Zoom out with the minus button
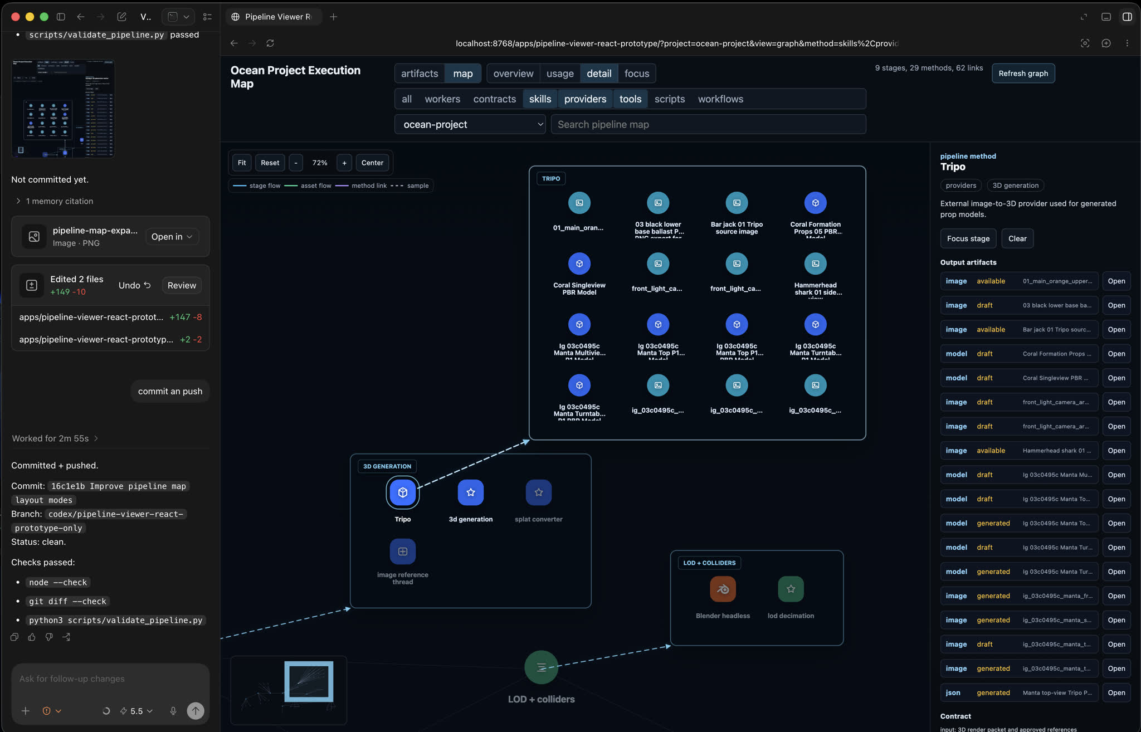Screen dimensions: 1141x732 point(296,163)
